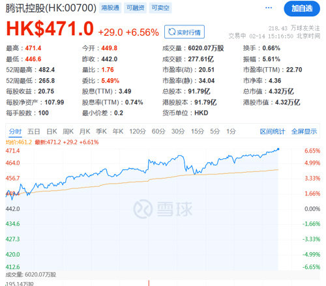Switch to the 60分 chart tab
This screenshot has height=286, width=326.
158,132
